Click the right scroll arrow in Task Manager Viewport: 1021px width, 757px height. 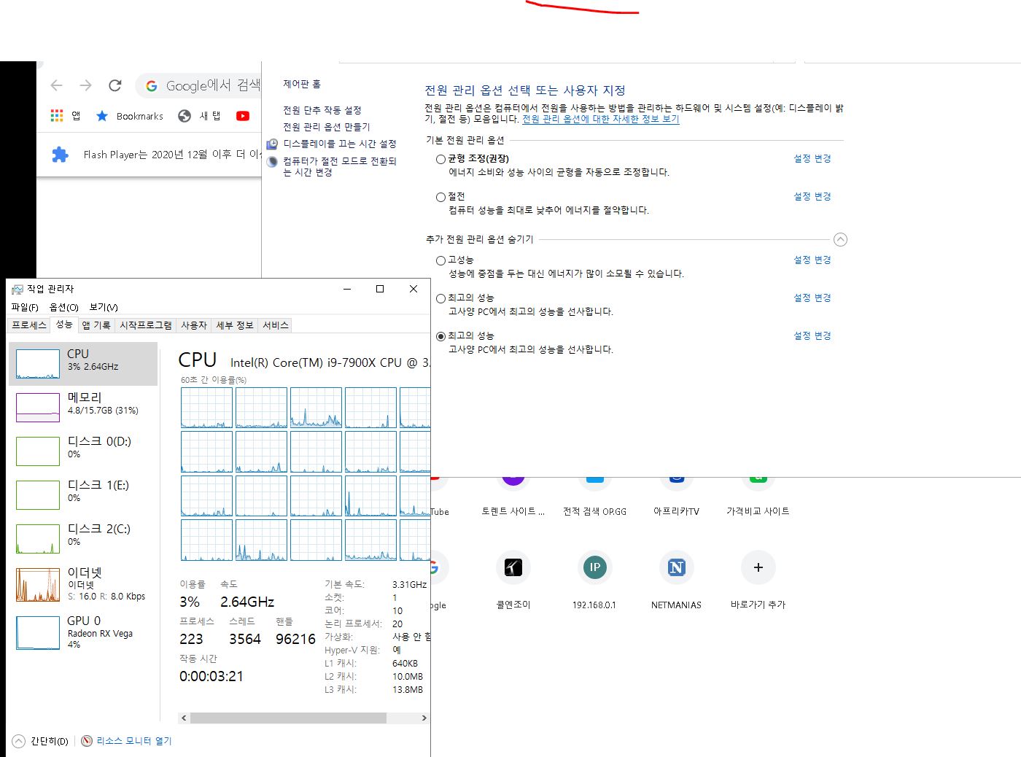(x=424, y=718)
